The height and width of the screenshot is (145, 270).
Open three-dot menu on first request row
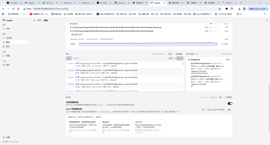(183, 64)
